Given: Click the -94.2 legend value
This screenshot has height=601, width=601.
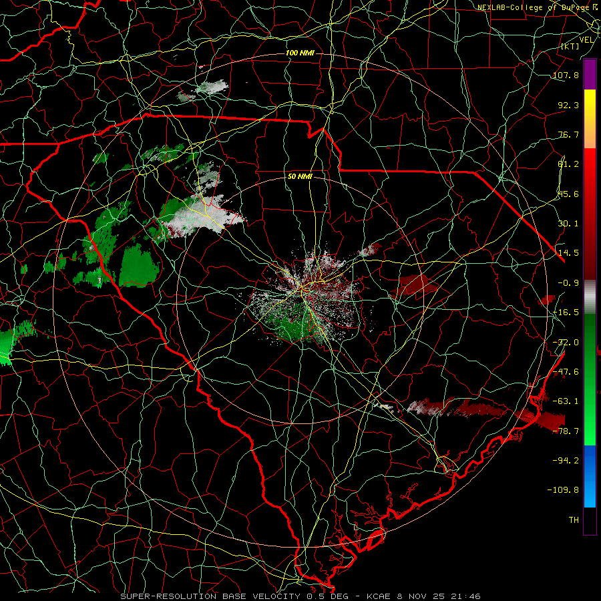Looking at the screenshot, I should tap(566, 460).
